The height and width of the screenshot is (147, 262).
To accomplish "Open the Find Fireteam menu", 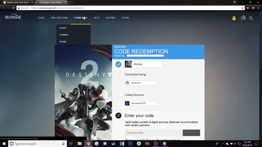I will (x=59, y=18).
